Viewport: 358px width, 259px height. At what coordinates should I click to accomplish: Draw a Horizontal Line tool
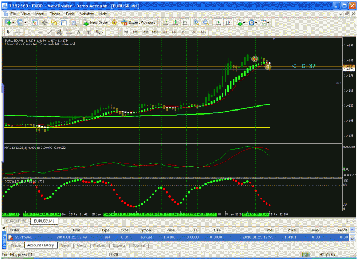point(40,32)
